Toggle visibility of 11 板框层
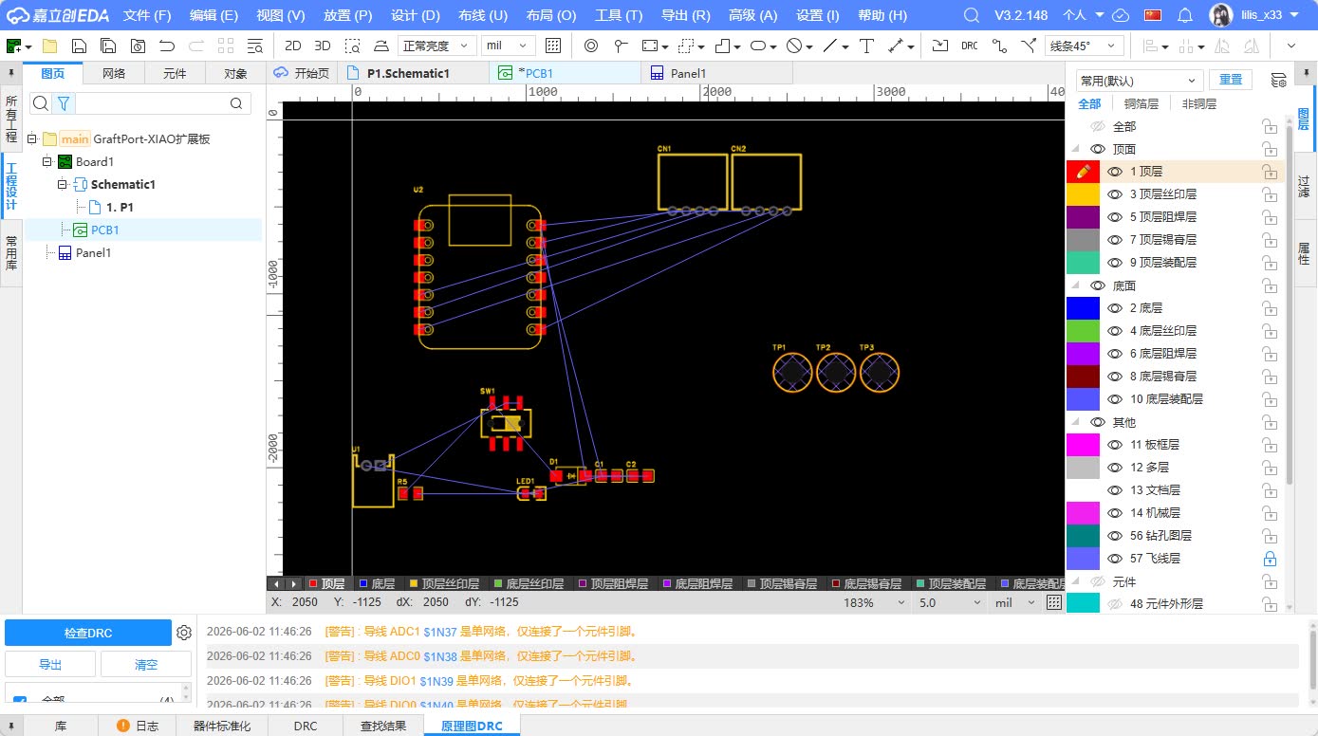The width and height of the screenshot is (1318, 736). click(1114, 445)
